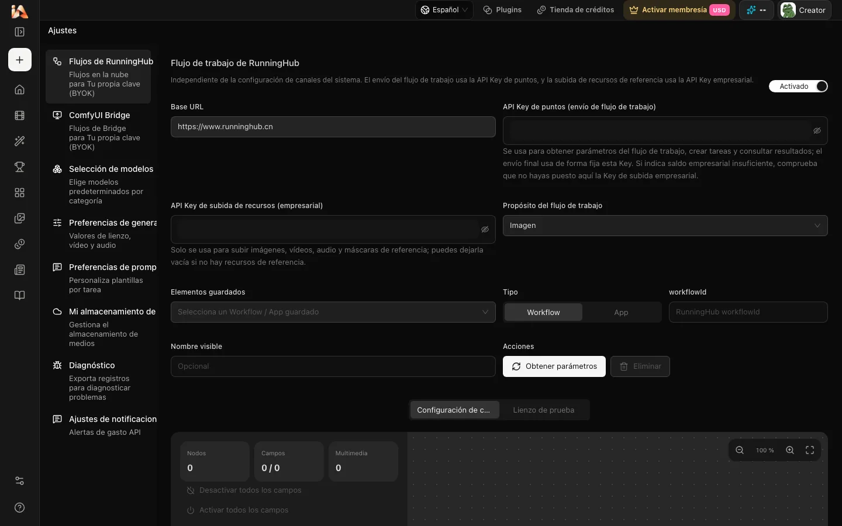
Task: Show the enterprise upload API Key value
Action: [x=485, y=230]
